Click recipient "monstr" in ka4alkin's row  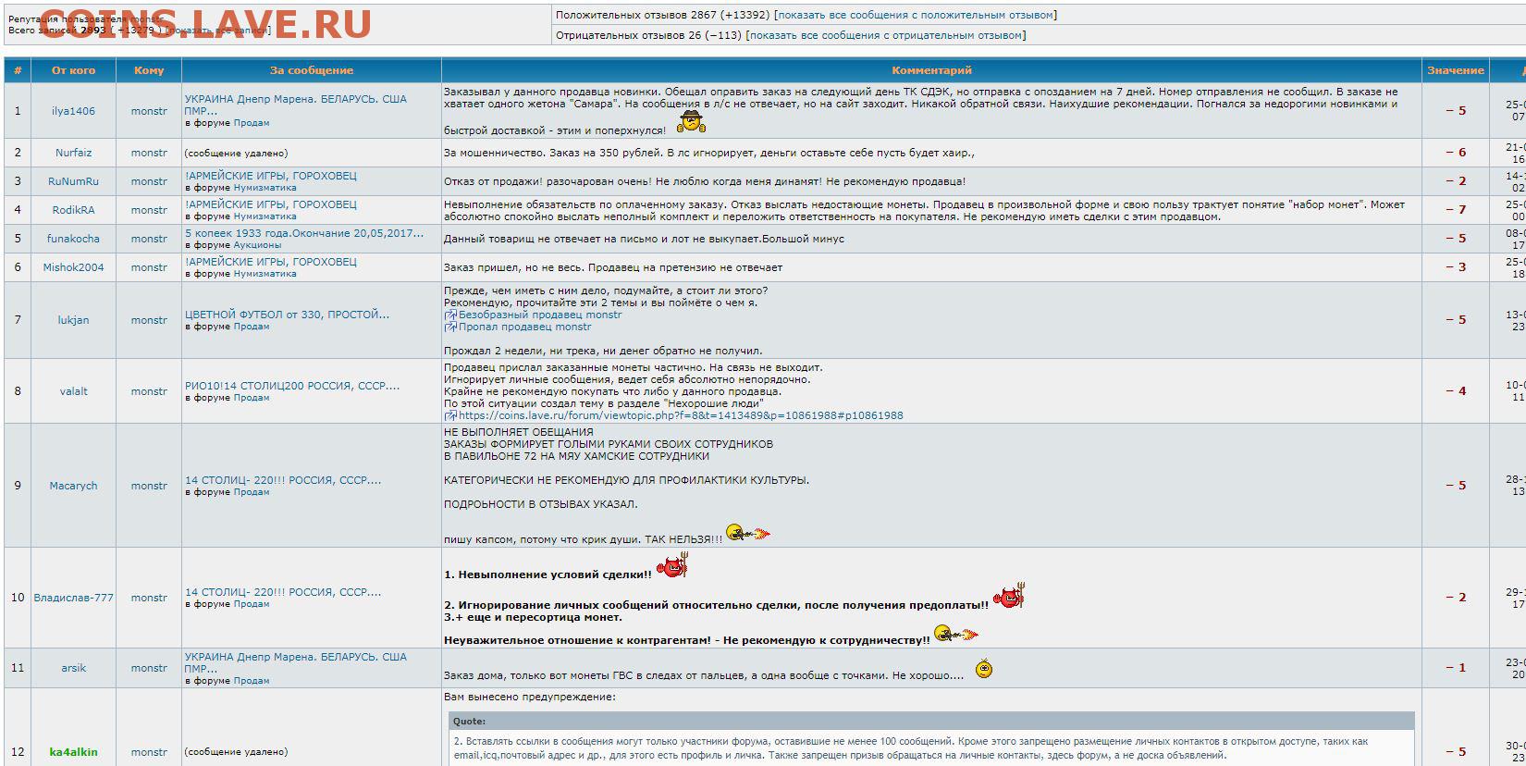[149, 752]
